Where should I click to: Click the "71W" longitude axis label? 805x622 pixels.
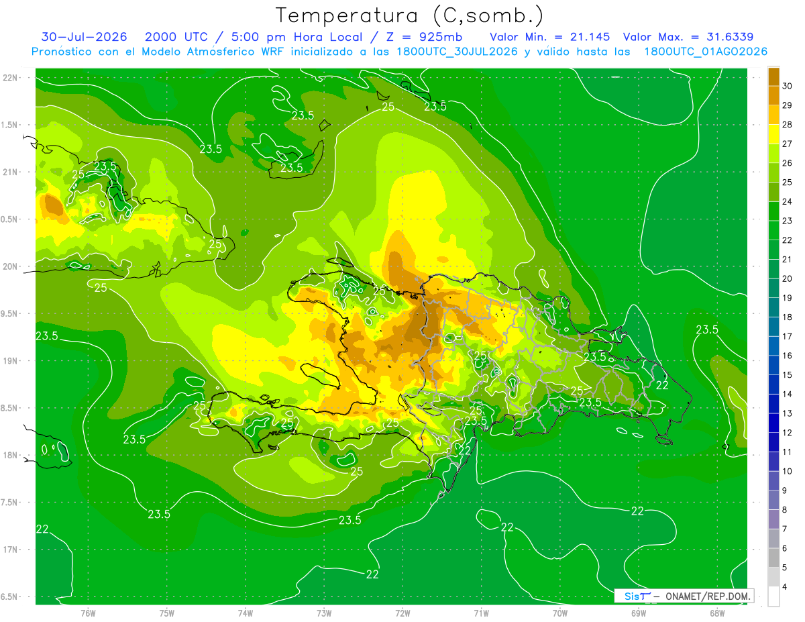pos(481,613)
